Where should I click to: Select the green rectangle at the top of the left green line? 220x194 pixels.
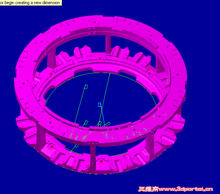click(86, 87)
